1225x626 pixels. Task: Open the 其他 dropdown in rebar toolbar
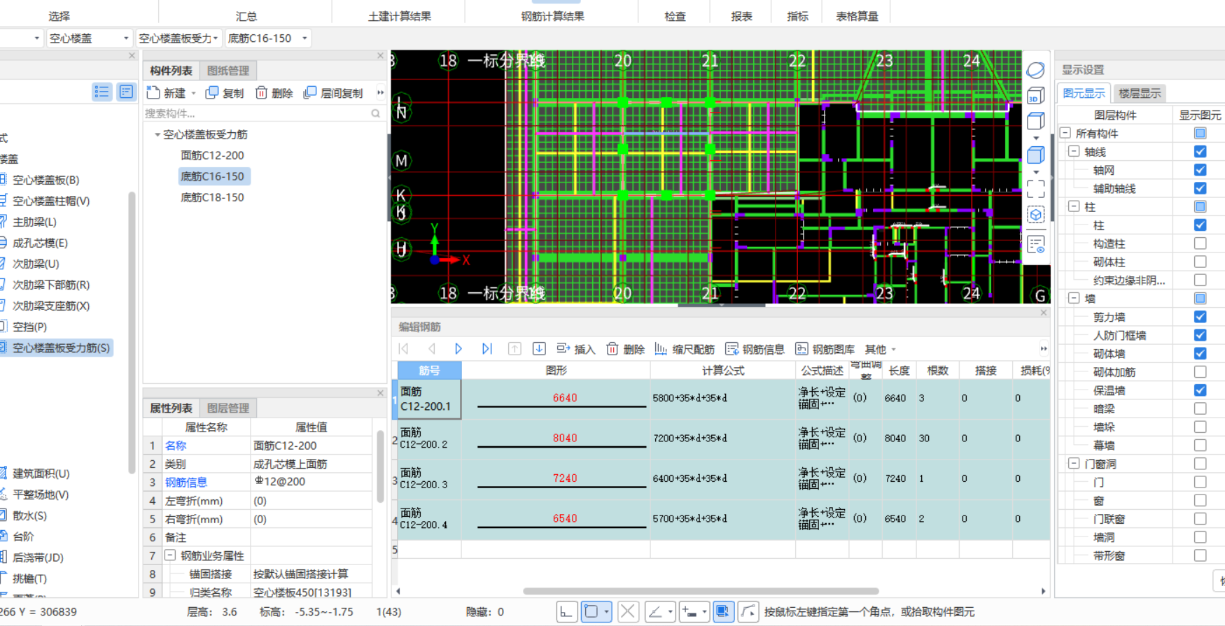[881, 349]
